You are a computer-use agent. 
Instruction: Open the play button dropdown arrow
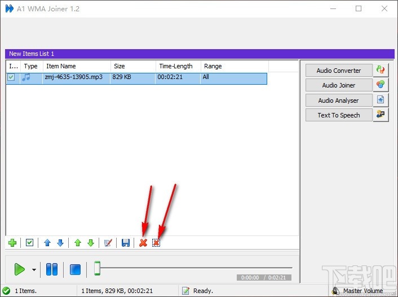[x=34, y=269]
